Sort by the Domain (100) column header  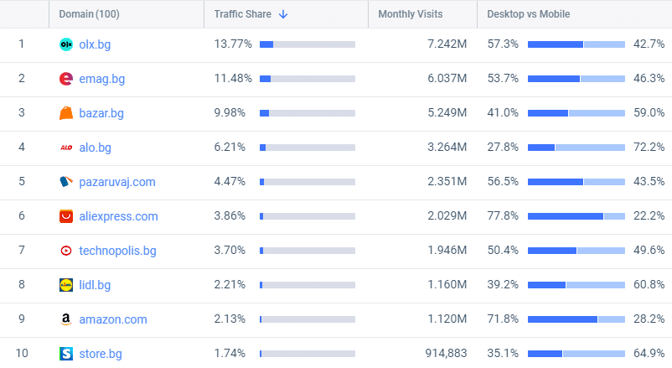point(89,14)
